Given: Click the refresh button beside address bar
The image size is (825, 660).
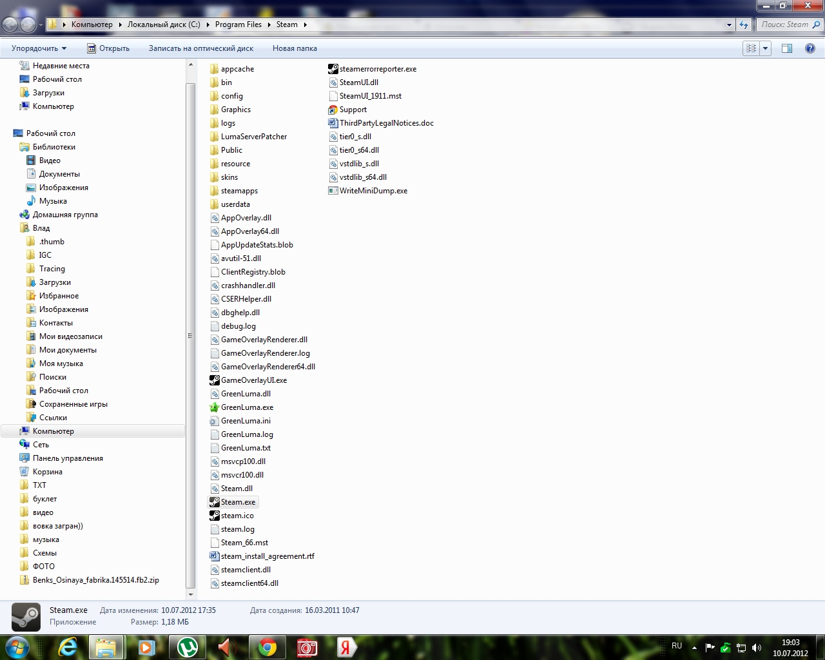Looking at the screenshot, I should (744, 24).
